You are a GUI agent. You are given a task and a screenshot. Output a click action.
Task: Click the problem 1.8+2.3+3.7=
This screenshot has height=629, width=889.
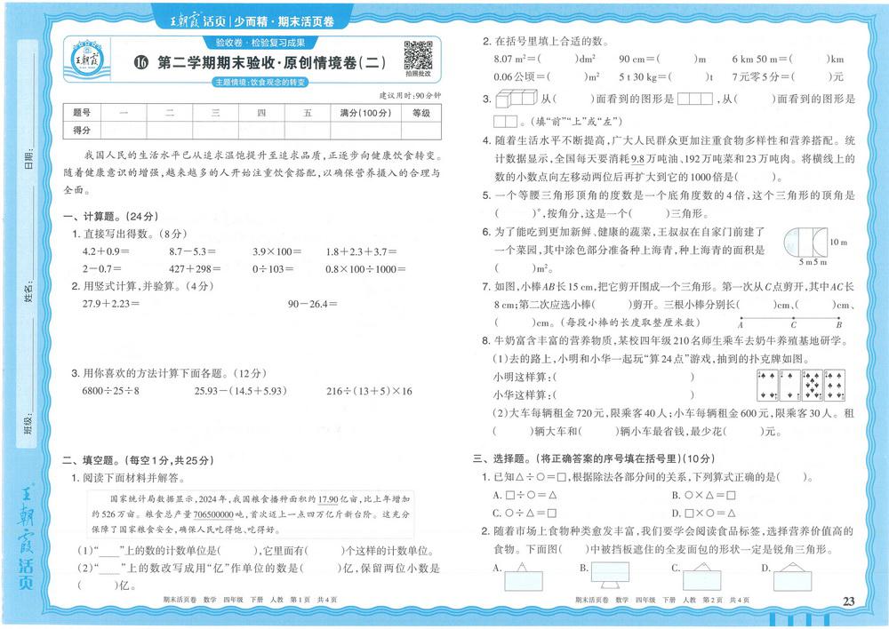pyautogui.click(x=361, y=251)
